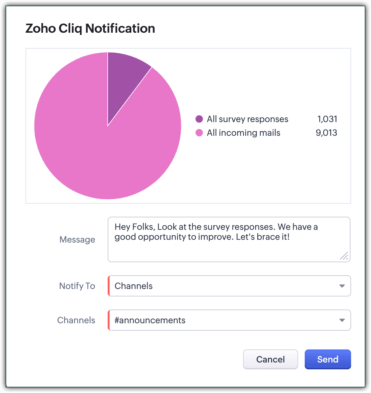Click the Zoho Cliq Notification title
This screenshot has width=371, height=393.
(x=90, y=28)
